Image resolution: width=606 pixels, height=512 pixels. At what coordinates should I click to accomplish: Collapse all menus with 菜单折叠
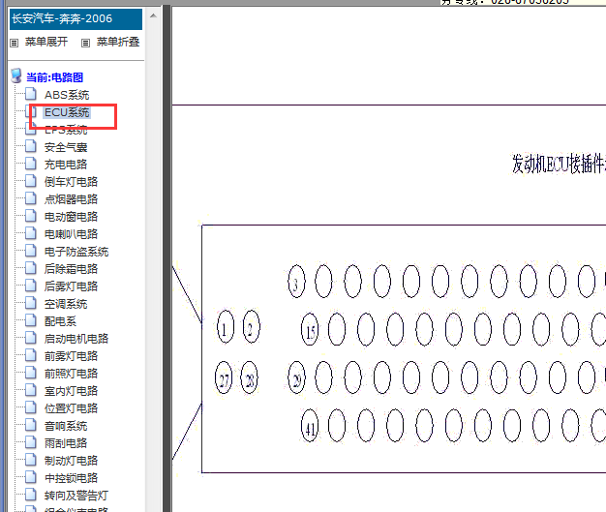pos(117,42)
